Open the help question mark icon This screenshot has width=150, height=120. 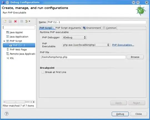tap(7, 114)
